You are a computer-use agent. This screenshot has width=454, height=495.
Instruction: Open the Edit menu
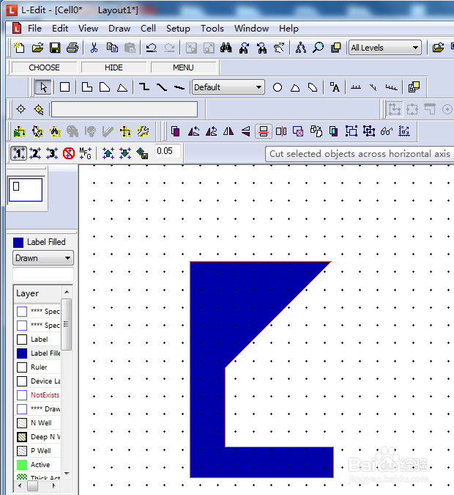[60, 29]
